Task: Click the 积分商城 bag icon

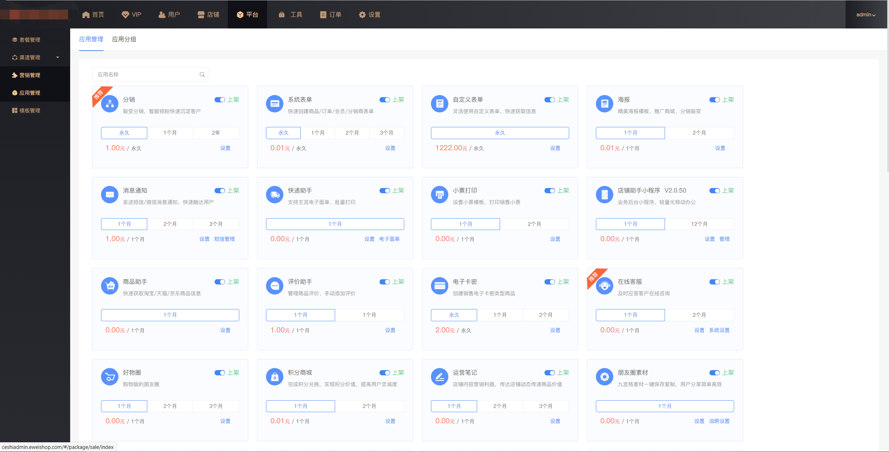Action: pyautogui.click(x=275, y=377)
